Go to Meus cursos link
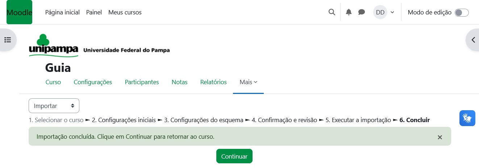This screenshot has width=479, height=168. coord(125,12)
